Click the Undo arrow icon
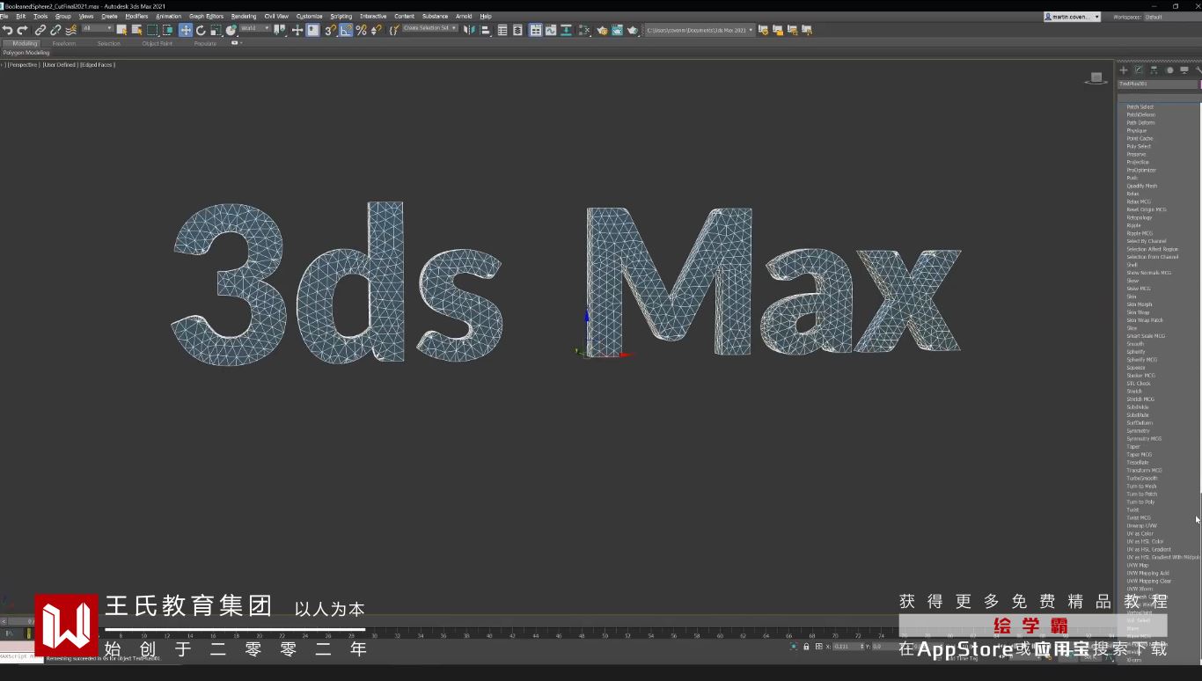 pyautogui.click(x=8, y=30)
